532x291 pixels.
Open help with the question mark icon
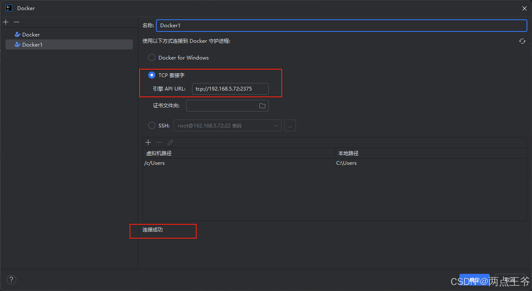point(11,280)
